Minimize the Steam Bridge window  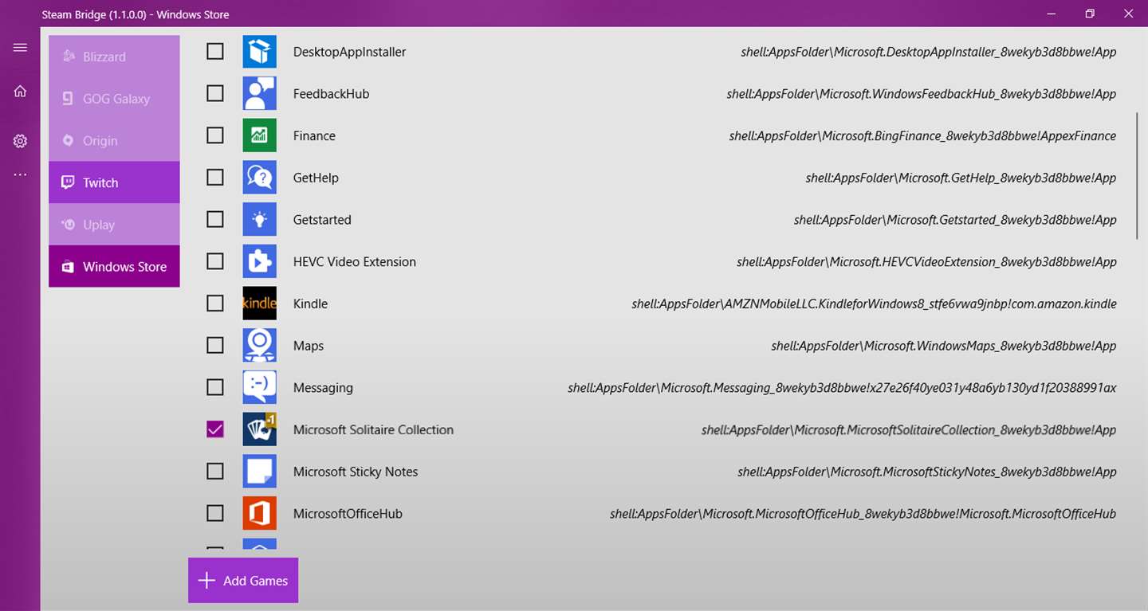pos(1052,14)
